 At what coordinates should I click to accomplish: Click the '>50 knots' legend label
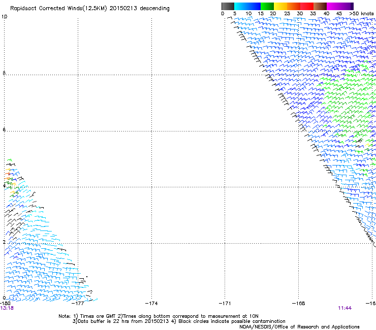coord(361,14)
